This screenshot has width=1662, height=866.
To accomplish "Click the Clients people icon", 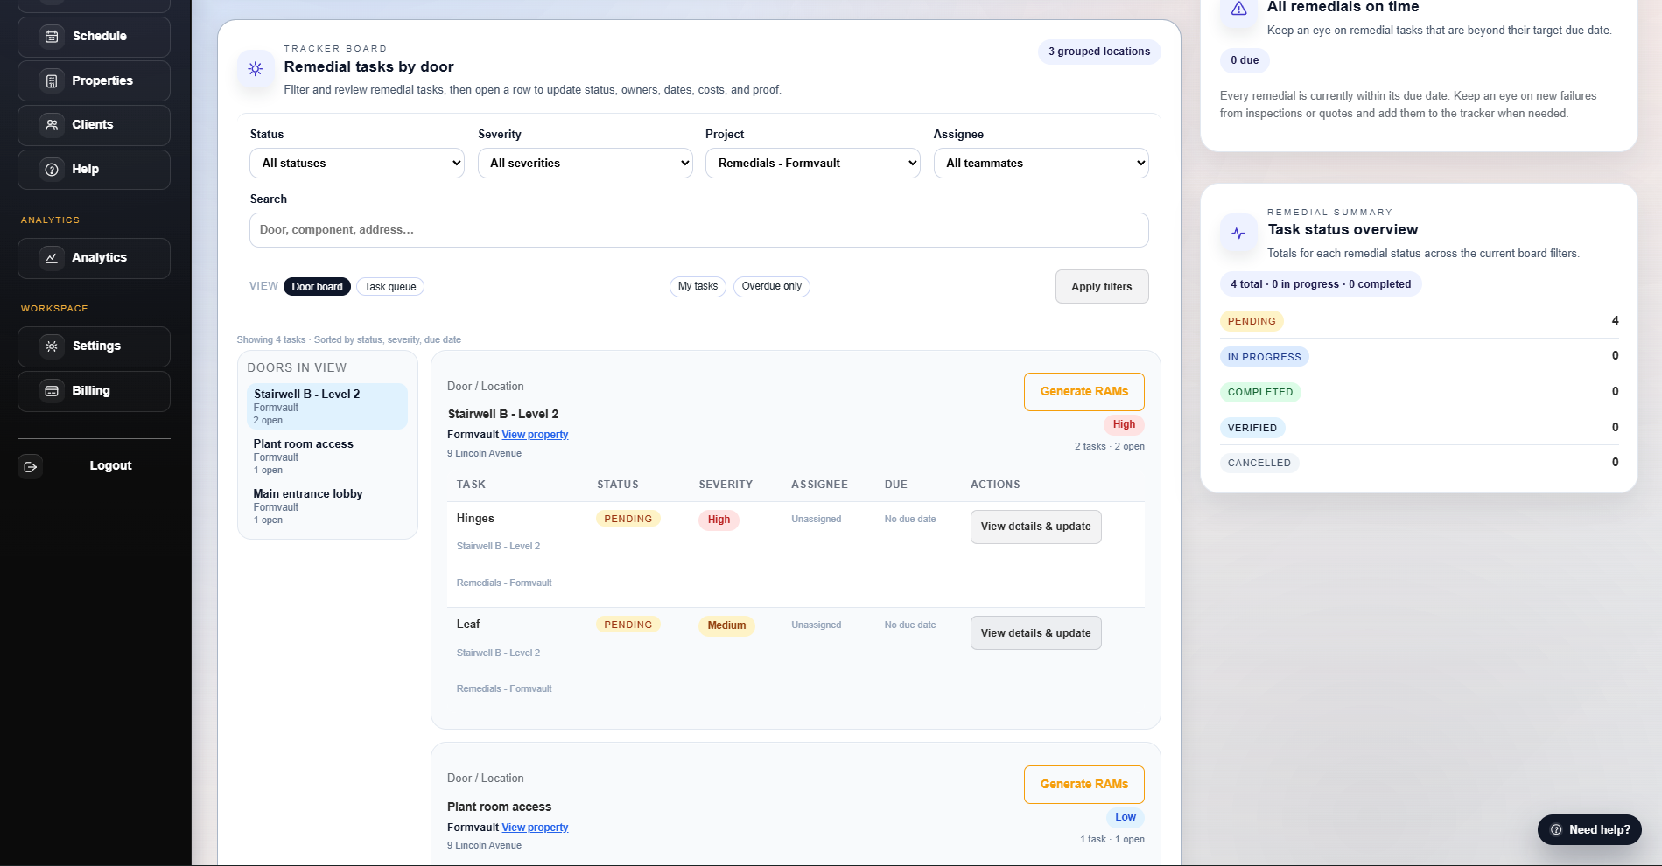I will click(x=52, y=125).
